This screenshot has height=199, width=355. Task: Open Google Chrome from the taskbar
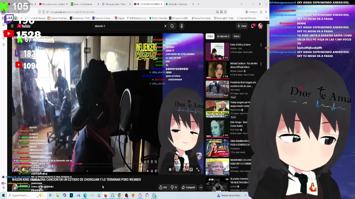pos(120,196)
